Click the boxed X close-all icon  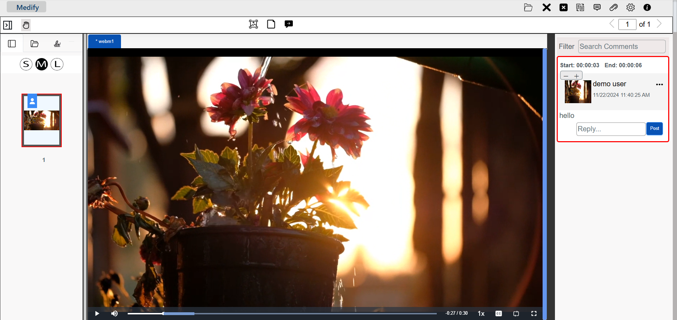click(x=563, y=7)
